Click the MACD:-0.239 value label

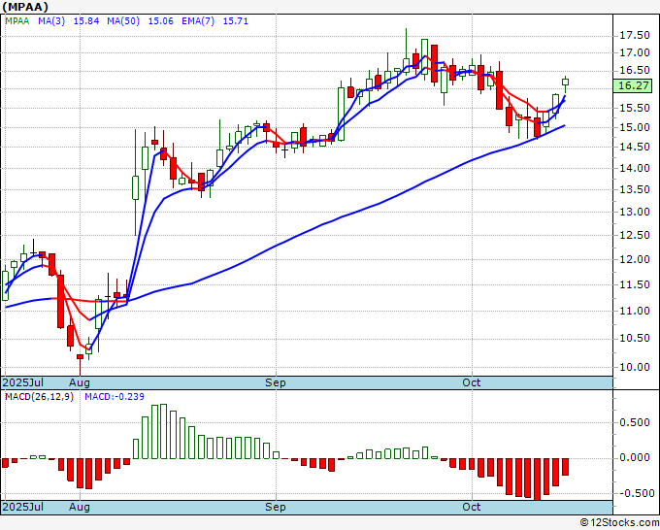115,397
